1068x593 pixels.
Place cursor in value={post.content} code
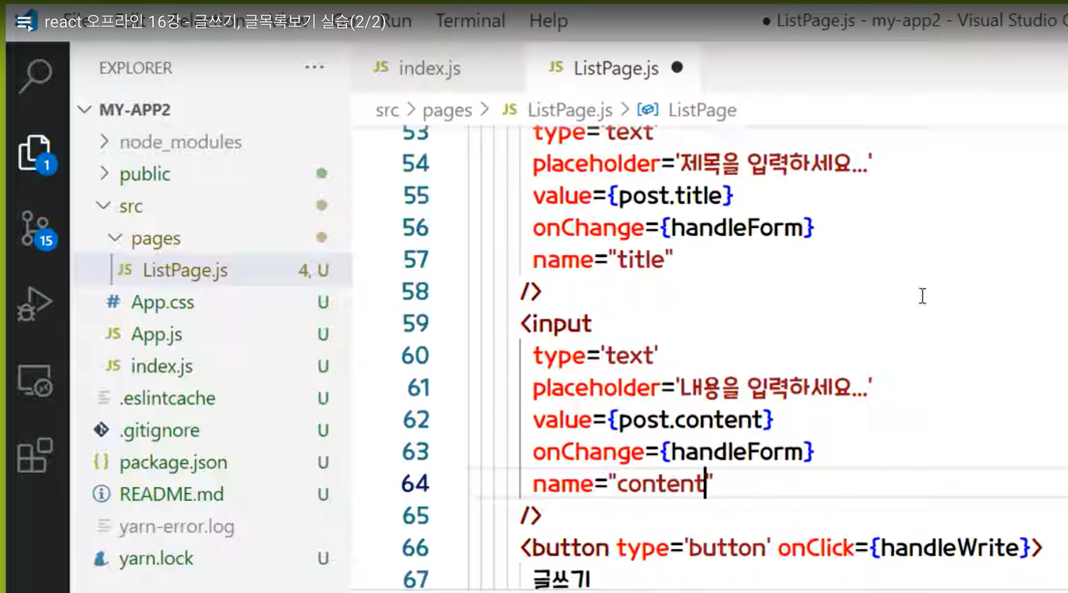(x=653, y=420)
